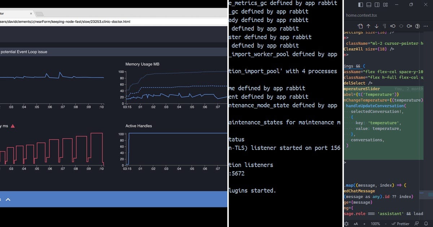Click the 'potential Event Loop issue' alert bar
This screenshot has height=227, width=433.
coord(114,52)
